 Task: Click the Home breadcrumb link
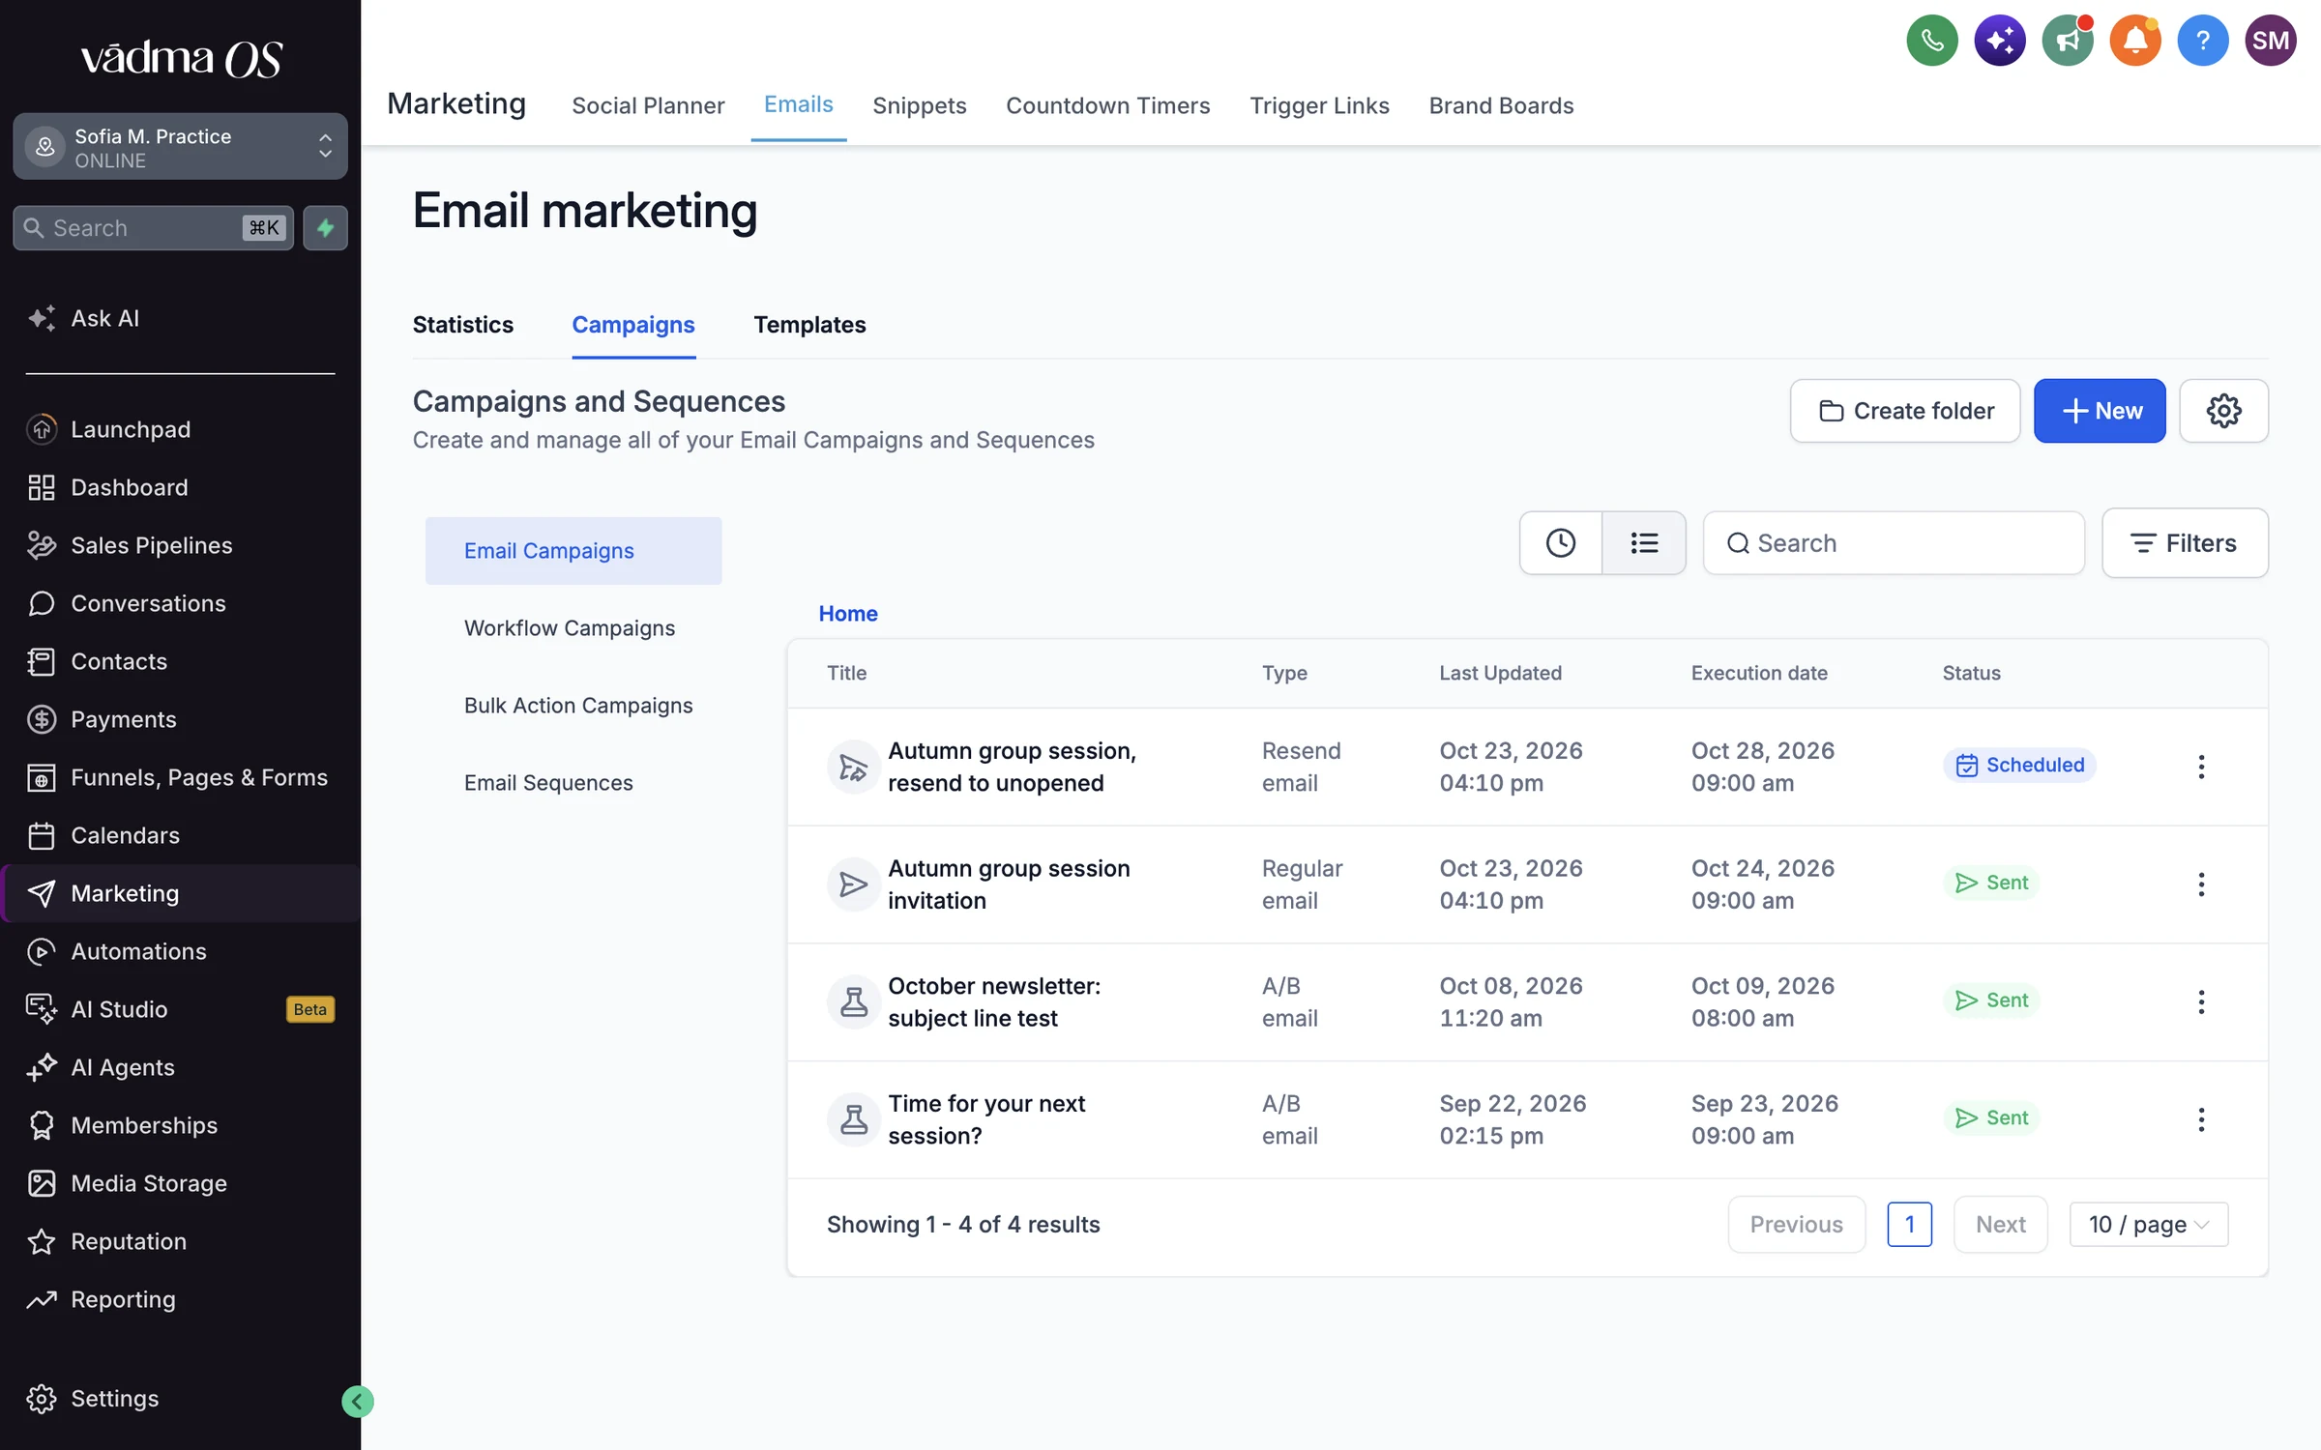coord(847,614)
